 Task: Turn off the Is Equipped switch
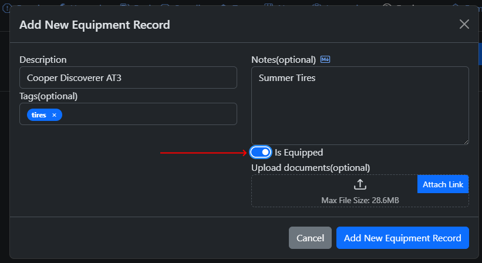click(x=261, y=153)
